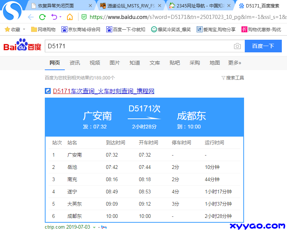
Task: Click the green security shield icon
Action: tap(84, 17)
